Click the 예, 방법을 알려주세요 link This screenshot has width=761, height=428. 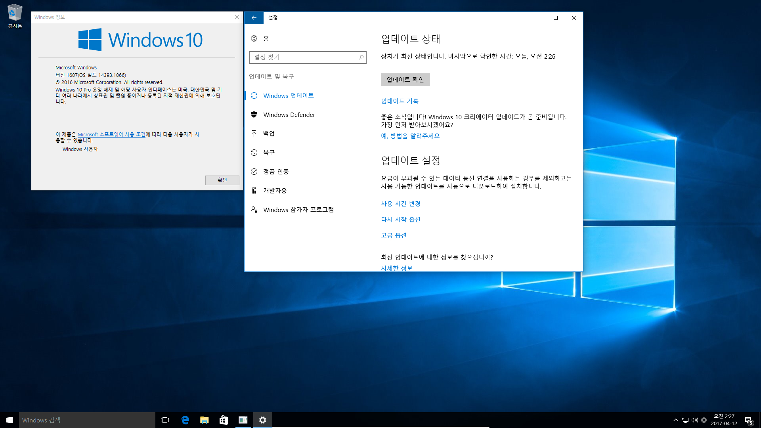[x=410, y=136]
